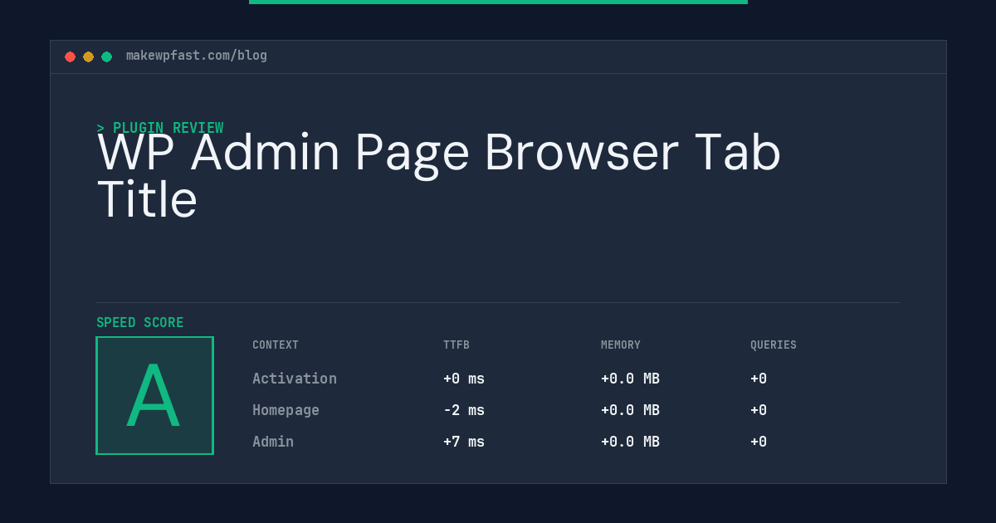Screen dimensions: 996x523
Task: Click the yellow minimize dot
Action: click(x=88, y=56)
